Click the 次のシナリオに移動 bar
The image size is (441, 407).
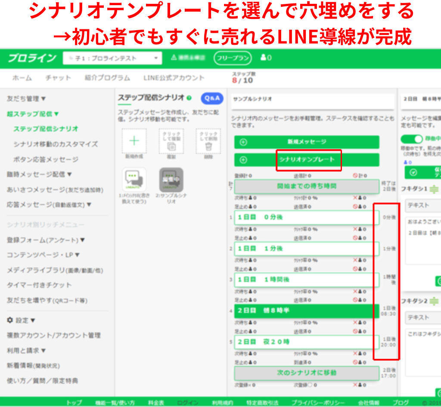307,373
